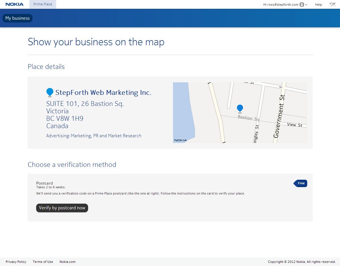The image size is (340, 266).
Task: Click the Advertising-Marketing category text
Action: click(x=94, y=136)
